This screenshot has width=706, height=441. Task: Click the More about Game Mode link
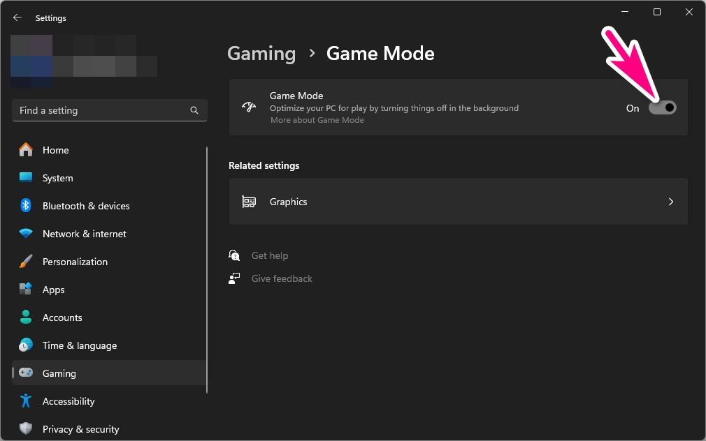317,120
